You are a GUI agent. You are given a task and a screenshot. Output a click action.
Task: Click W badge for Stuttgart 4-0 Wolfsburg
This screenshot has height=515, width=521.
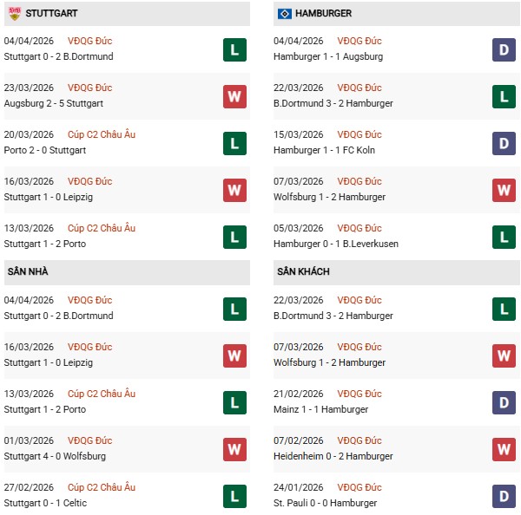coord(234,449)
